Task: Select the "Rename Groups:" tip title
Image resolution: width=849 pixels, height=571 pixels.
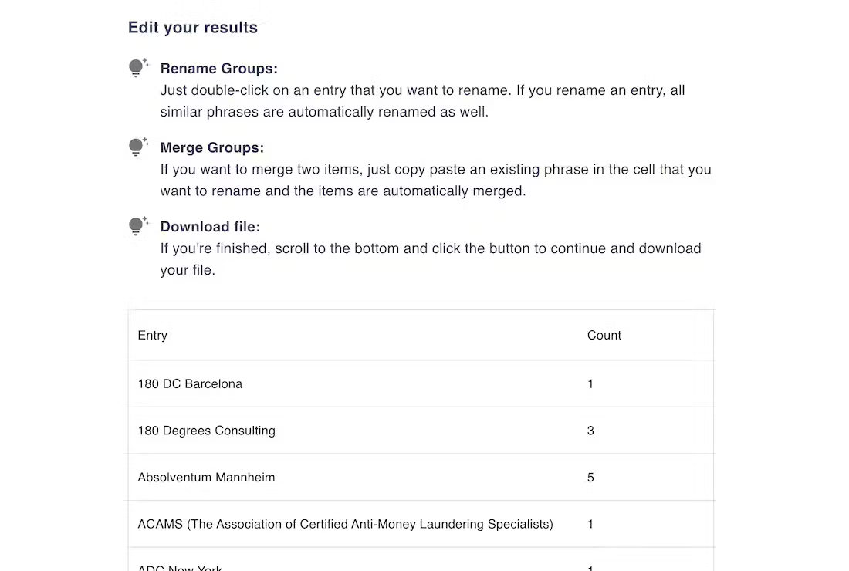Action: (x=218, y=69)
